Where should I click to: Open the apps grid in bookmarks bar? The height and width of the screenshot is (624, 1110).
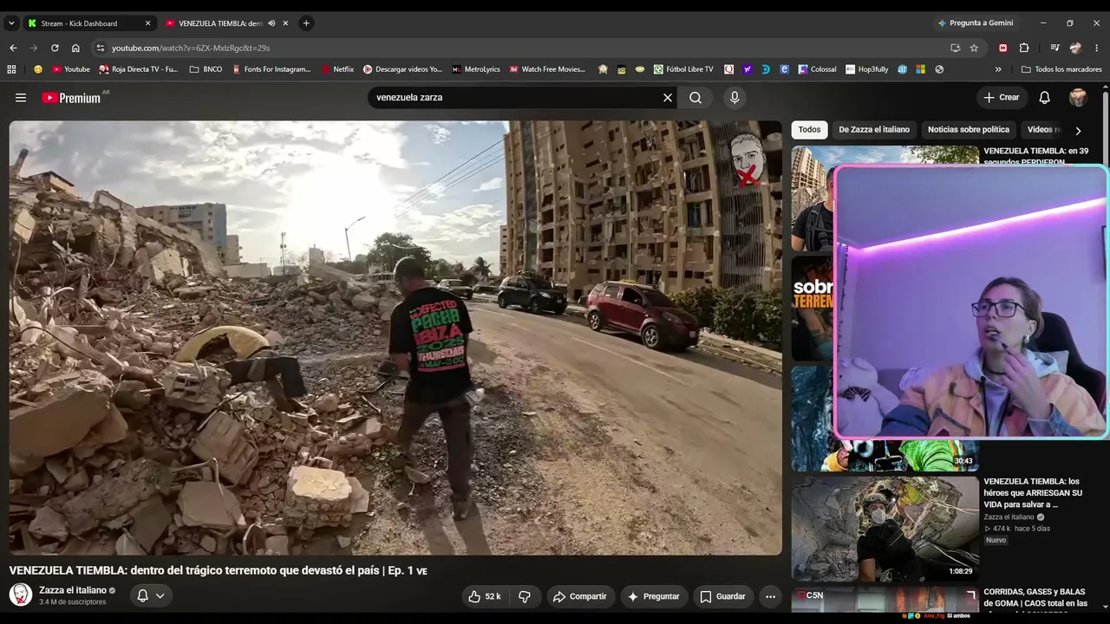click(x=11, y=69)
